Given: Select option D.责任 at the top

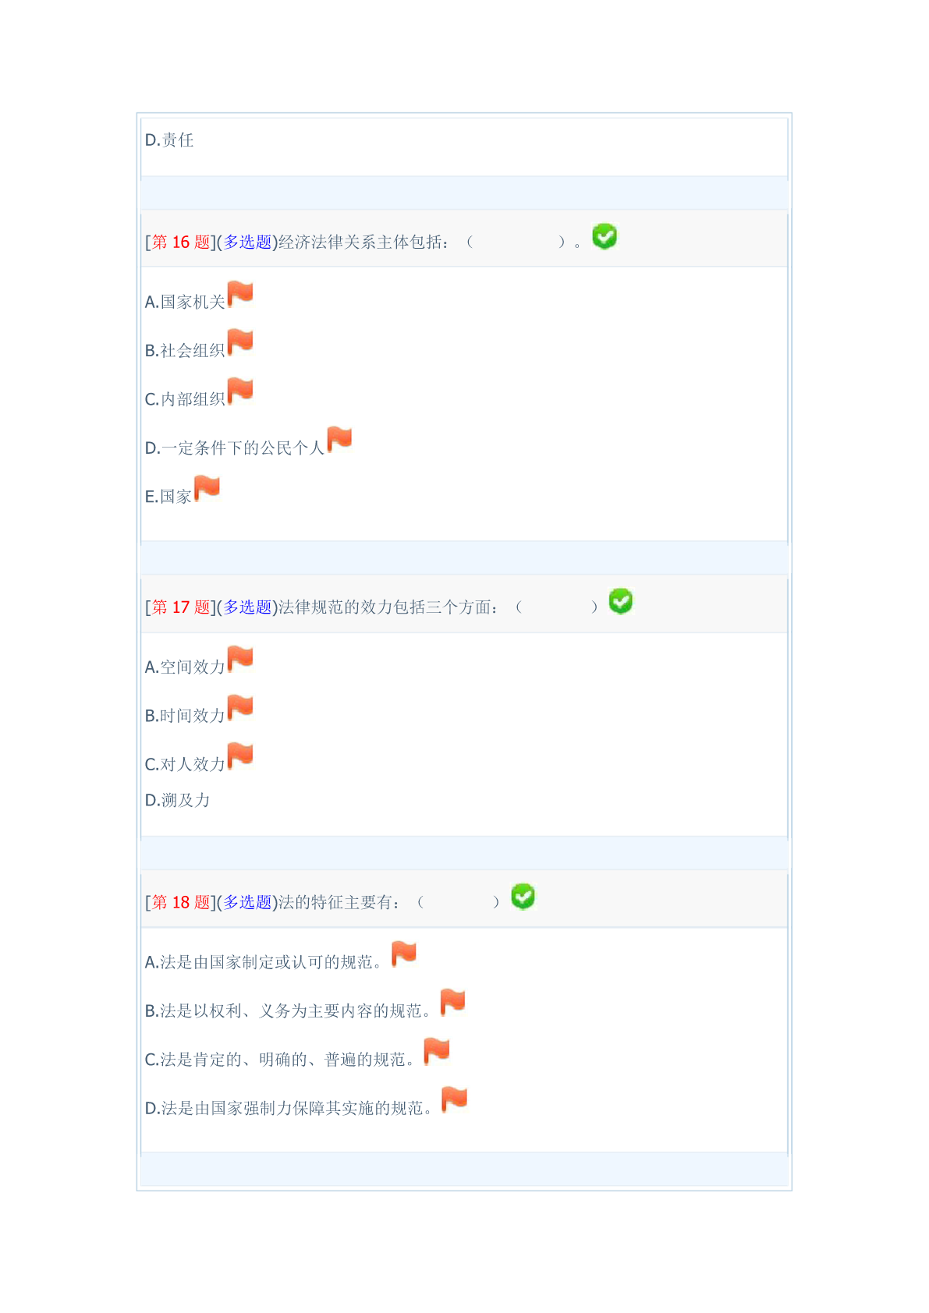Looking at the screenshot, I should [169, 140].
